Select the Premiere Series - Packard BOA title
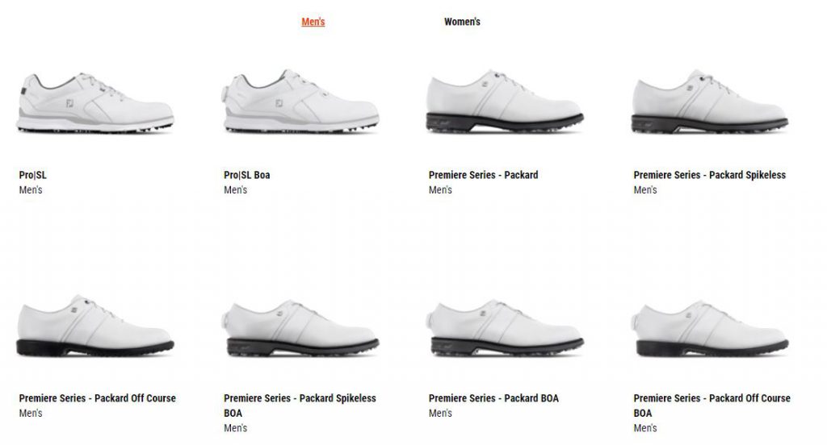 pos(493,398)
